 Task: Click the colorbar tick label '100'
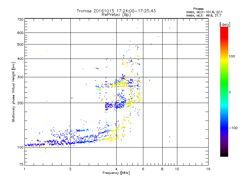pos(232,56)
